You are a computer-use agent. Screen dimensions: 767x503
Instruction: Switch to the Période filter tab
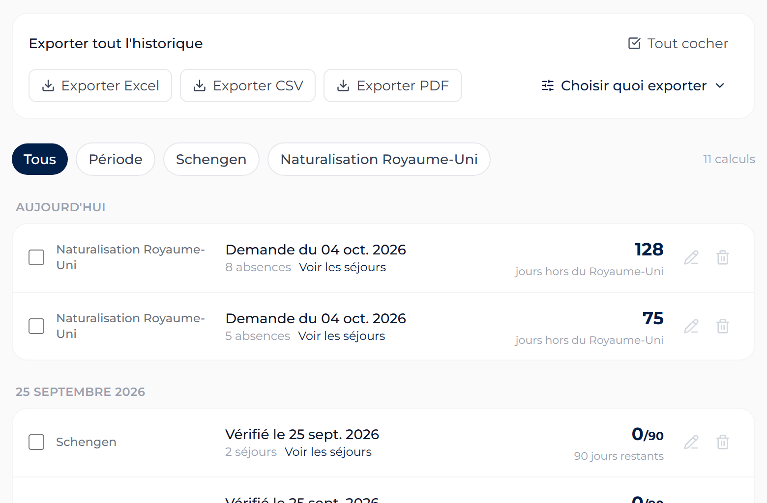(116, 159)
